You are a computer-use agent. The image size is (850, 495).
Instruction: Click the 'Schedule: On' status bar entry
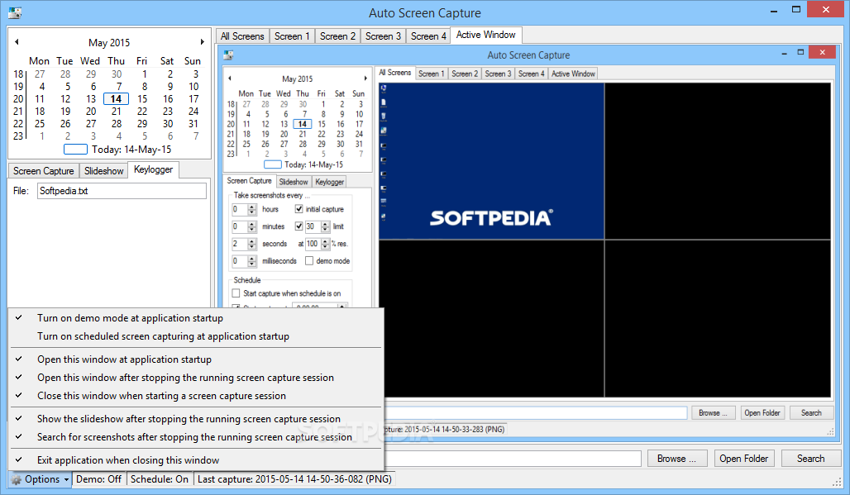pyautogui.click(x=160, y=479)
